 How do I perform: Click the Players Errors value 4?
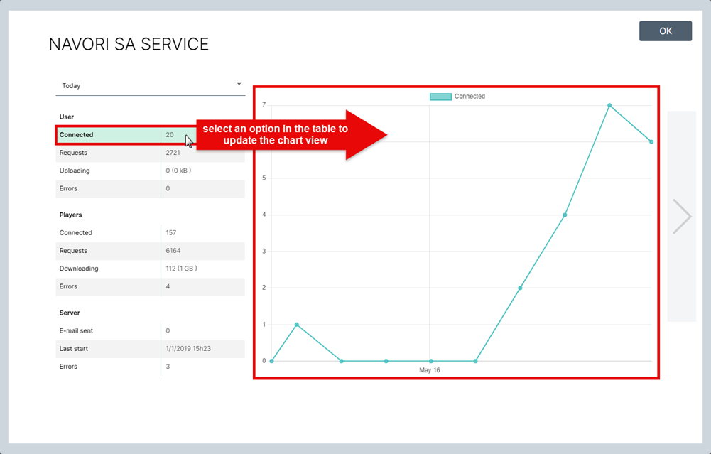coord(168,286)
